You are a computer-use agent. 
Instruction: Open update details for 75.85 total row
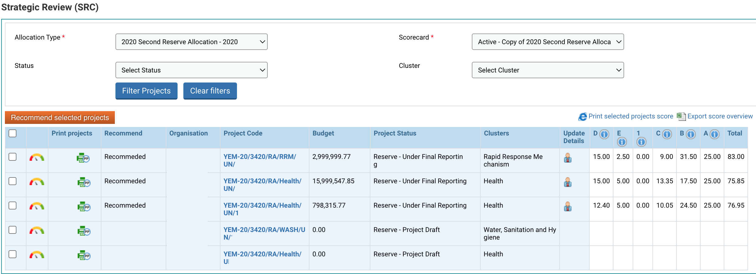(x=568, y=182)
